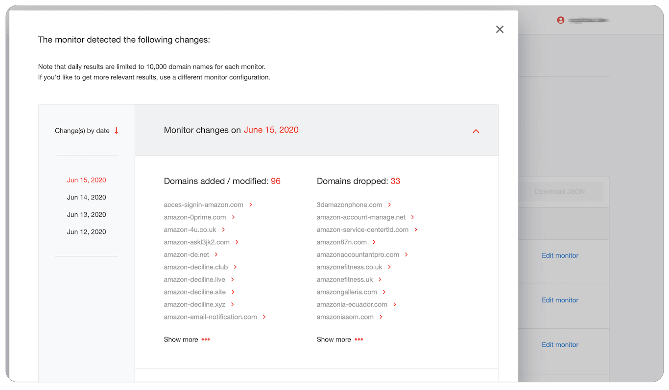The width and height of the screenshot is (669, 390).
Task: Show more dropped domains
Action: pyautogui.click(x=340, y=340)
